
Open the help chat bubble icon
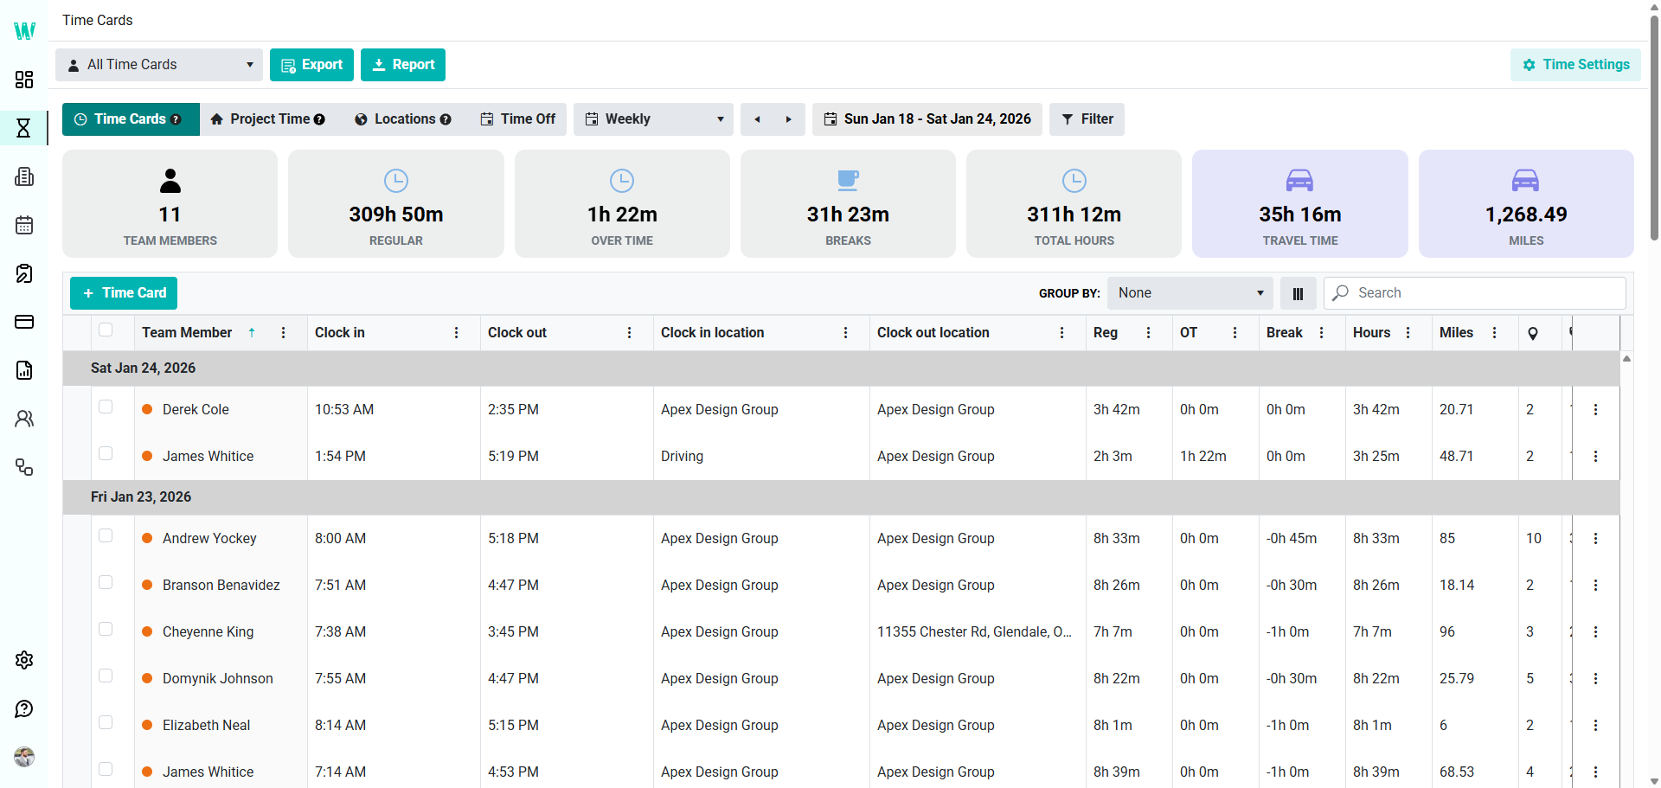coord(24,709)
